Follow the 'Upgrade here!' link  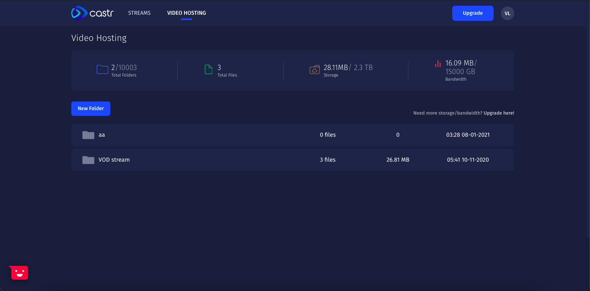click(x=499, y=113)
